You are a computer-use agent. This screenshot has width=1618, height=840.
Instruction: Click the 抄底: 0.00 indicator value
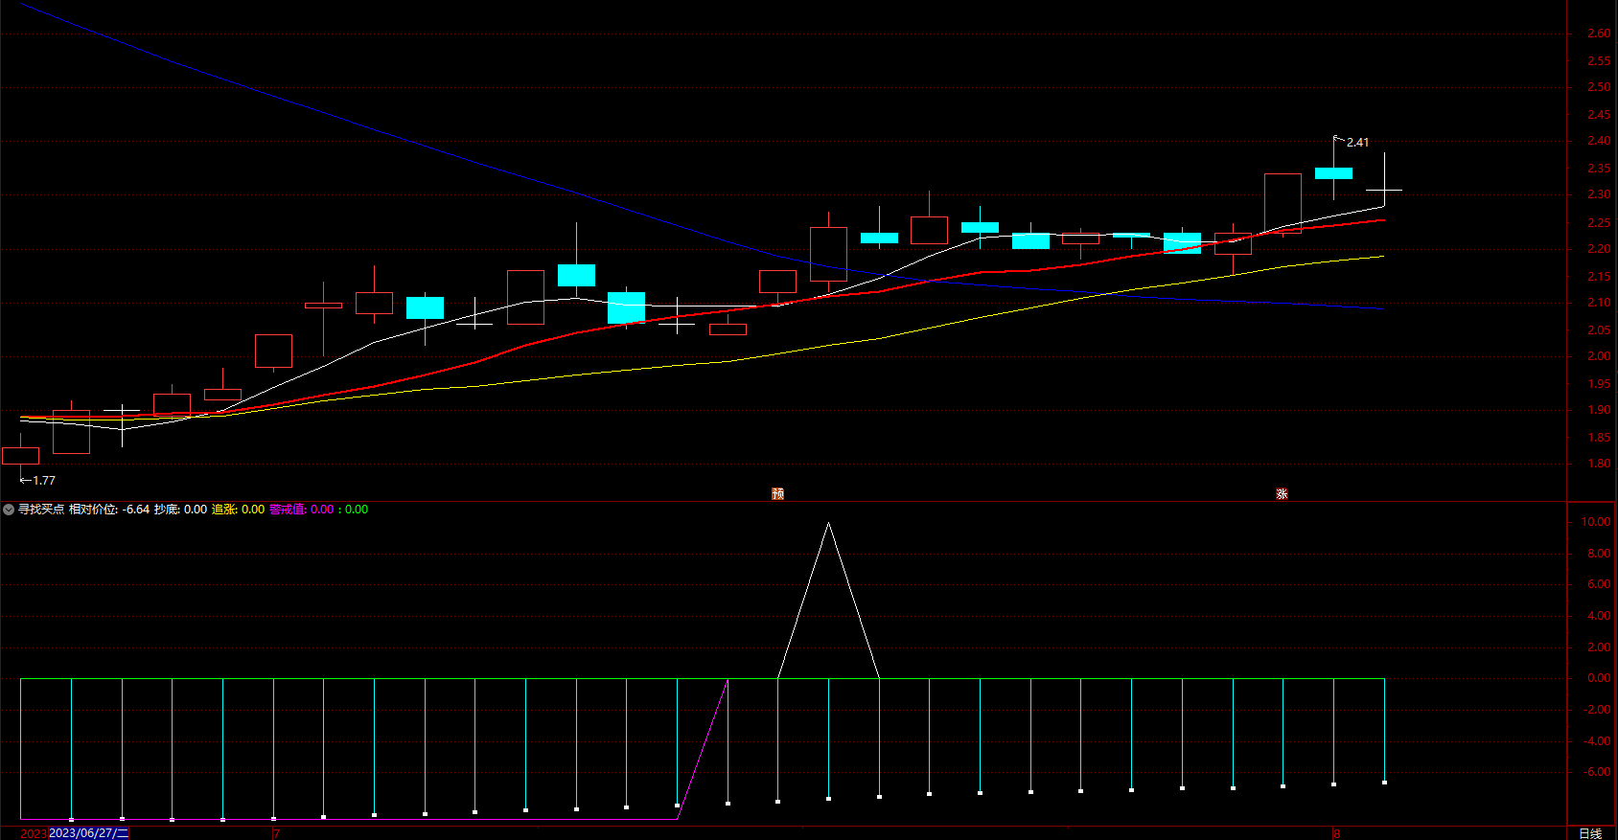pos(180,510)
